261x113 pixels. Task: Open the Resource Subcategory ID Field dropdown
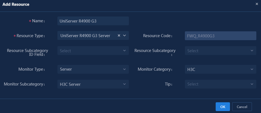[93, 51]
